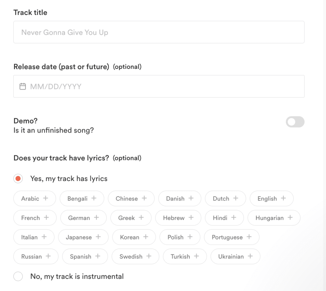Select "No, my track is instrumental"

[18, 276]
